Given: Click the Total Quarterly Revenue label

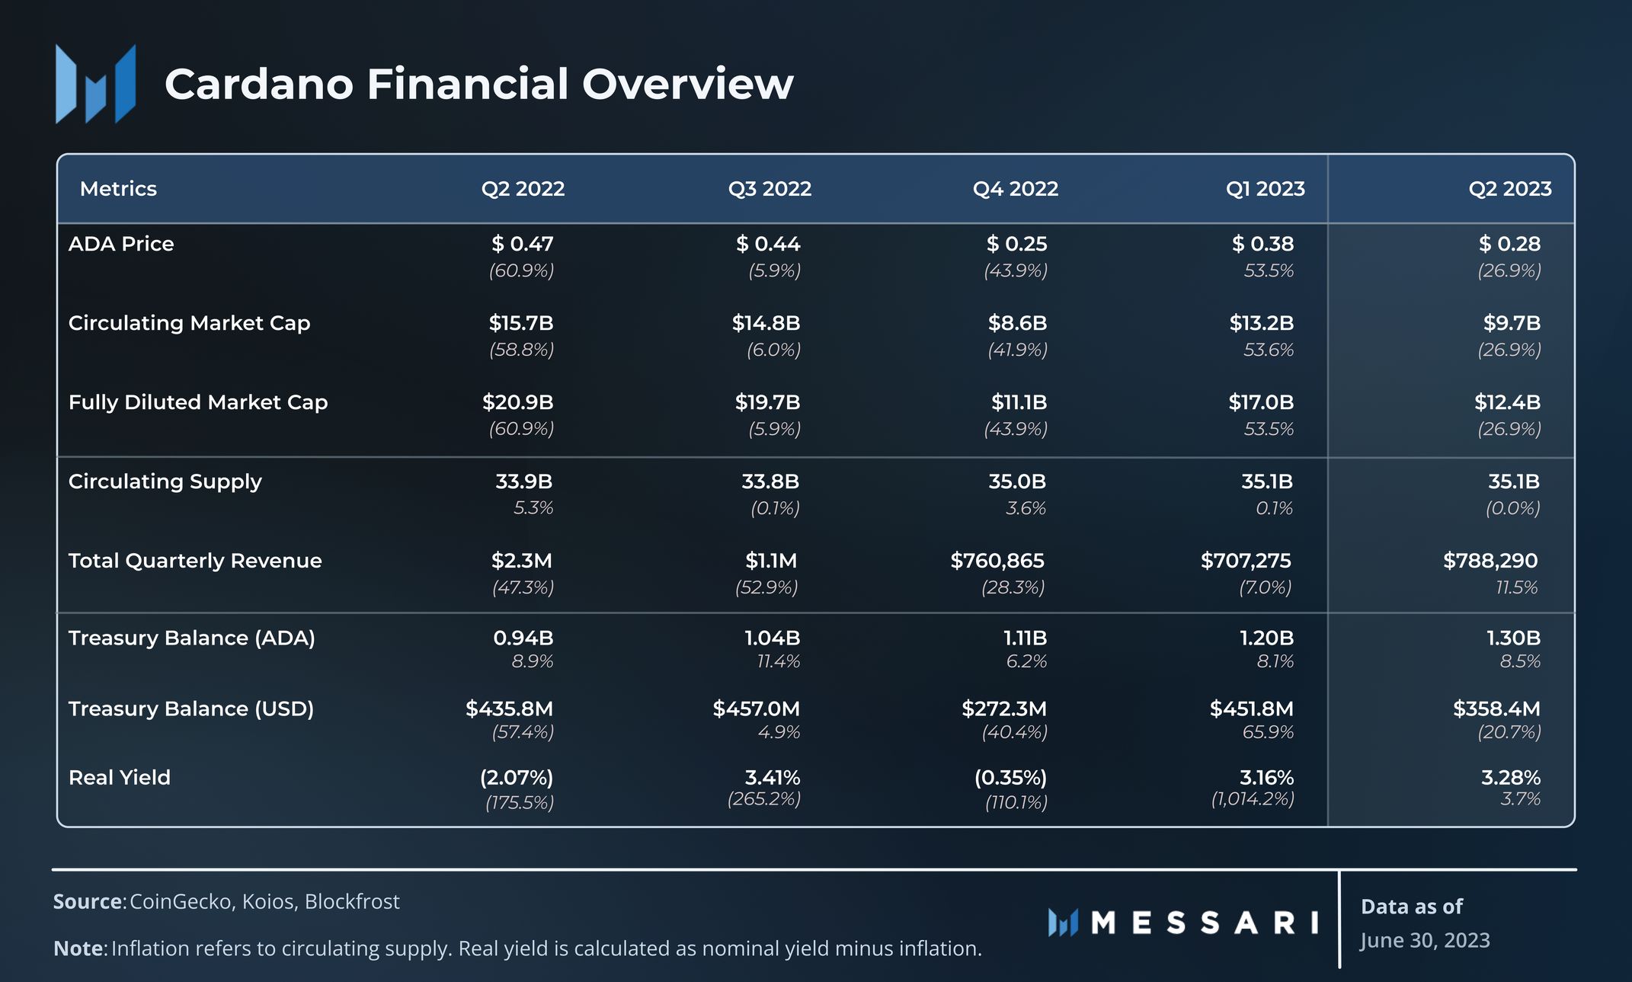Looking at the screenshot, I should (195, 561).
